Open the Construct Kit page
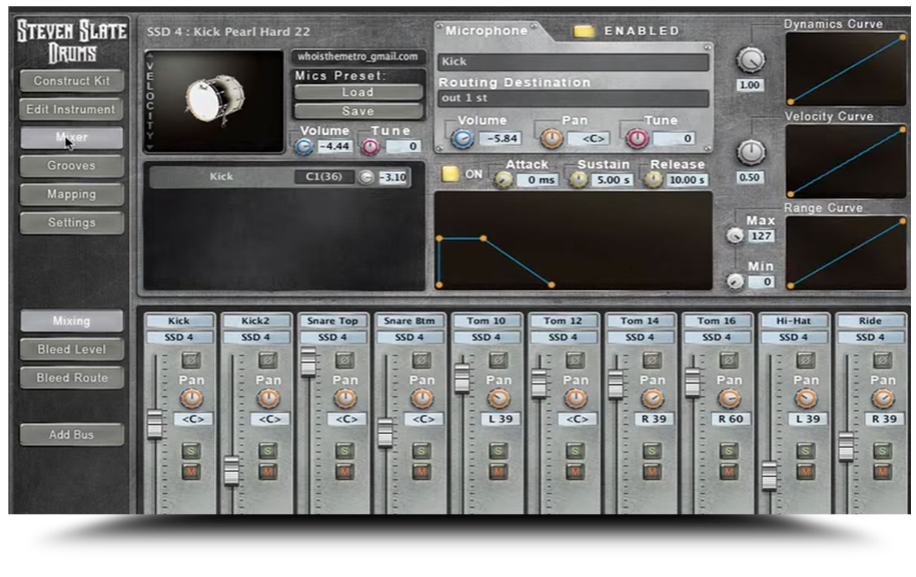The height and width of the screenshot is (577, 916). [72, 81]
